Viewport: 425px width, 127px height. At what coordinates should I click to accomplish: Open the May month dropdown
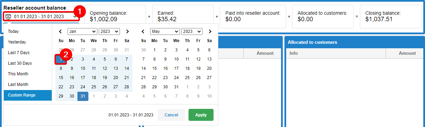click(x=165, y=31)
